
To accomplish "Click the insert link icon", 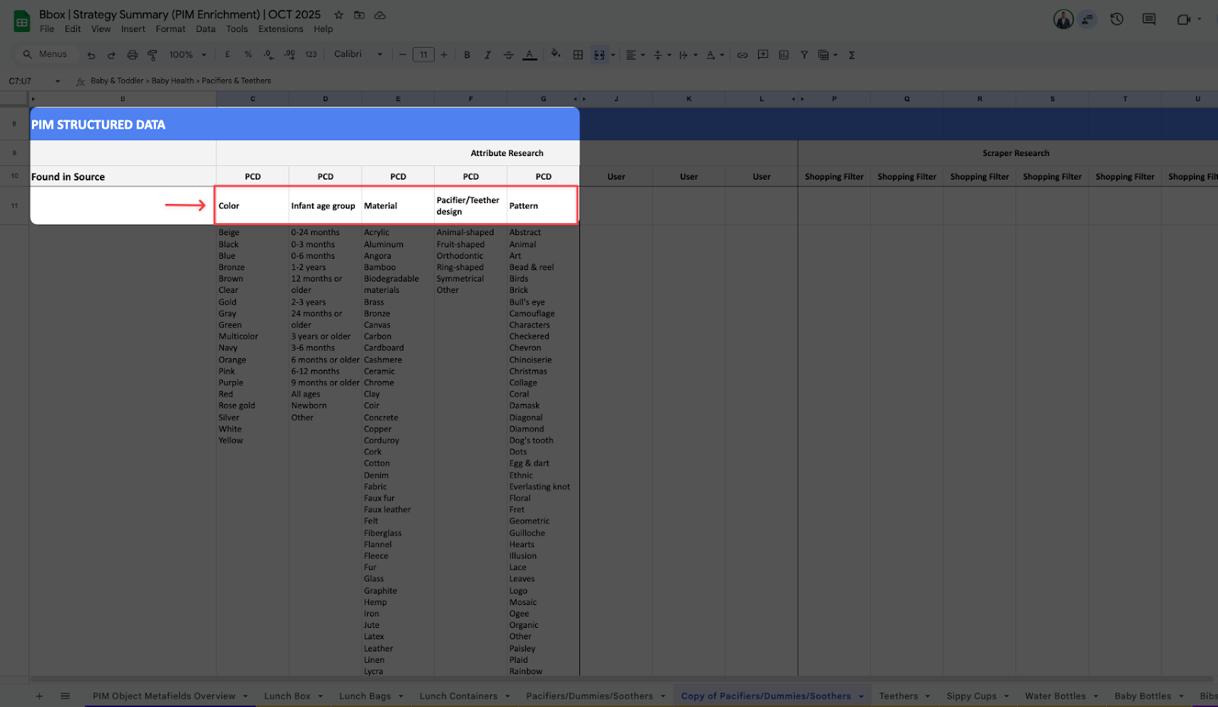I will [x=742, y=55].
